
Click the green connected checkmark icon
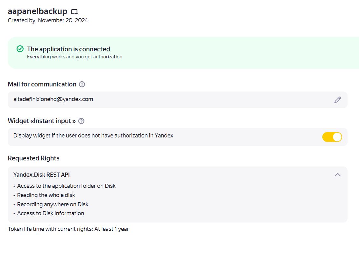coord(20,49)
